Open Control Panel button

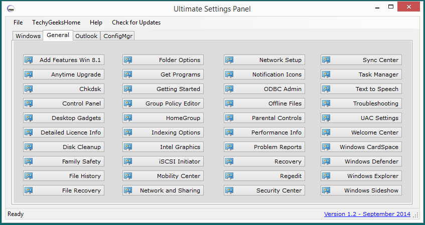pyautogui.click(x=64, y=103)
